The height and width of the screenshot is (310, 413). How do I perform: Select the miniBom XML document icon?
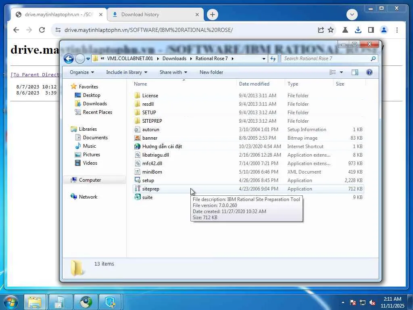pos(137,172)
